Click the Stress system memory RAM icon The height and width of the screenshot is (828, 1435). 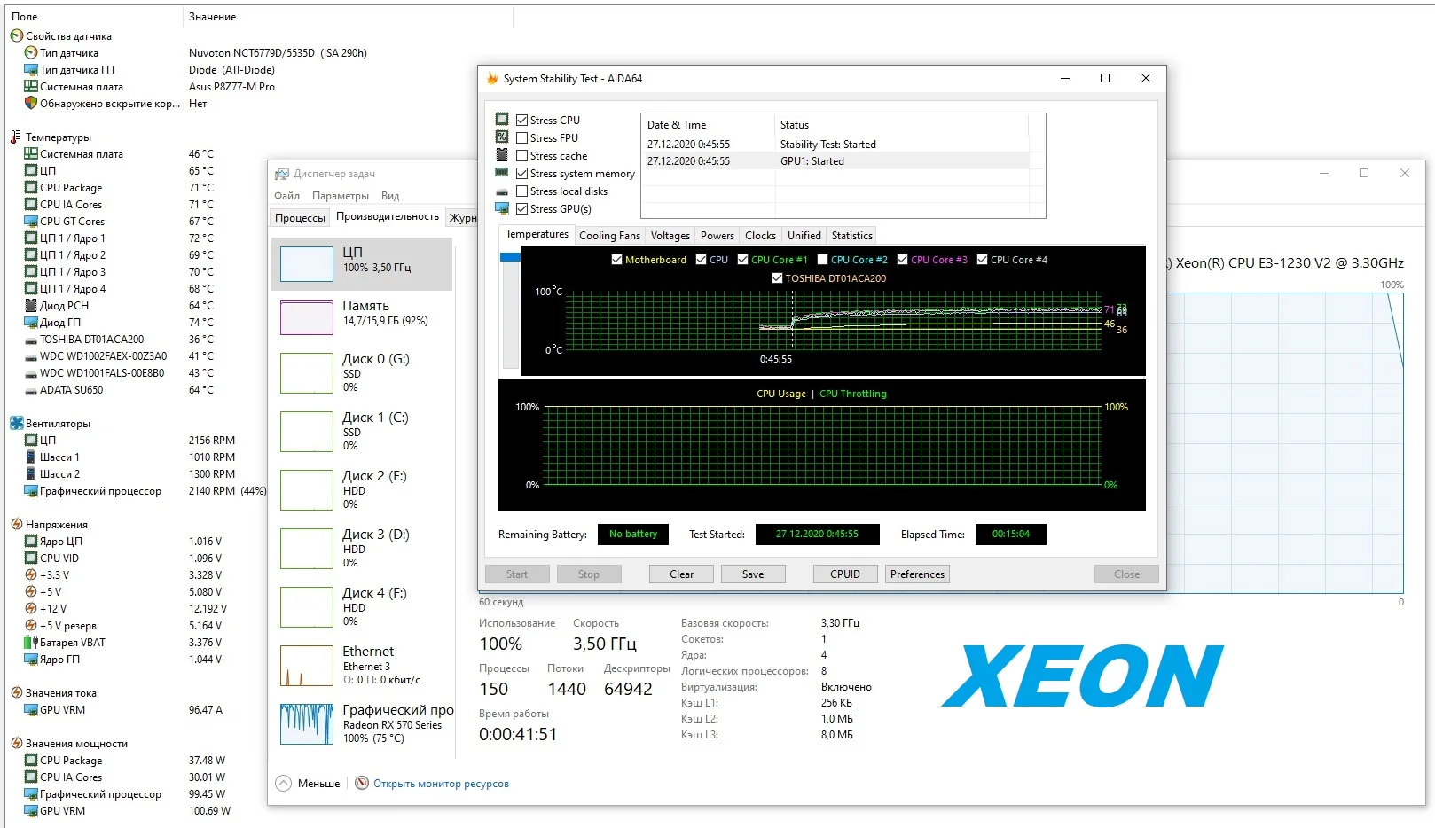pos(502,173)
